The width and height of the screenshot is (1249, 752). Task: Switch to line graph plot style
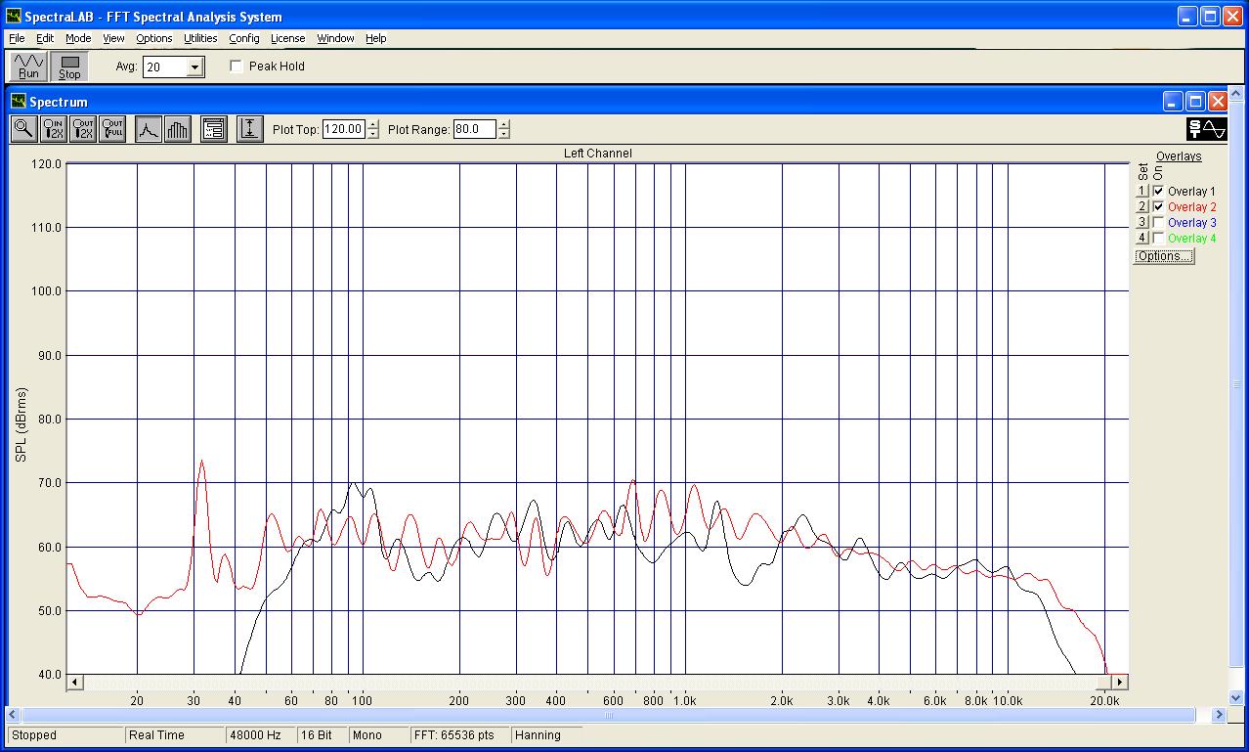coord(149,129)
